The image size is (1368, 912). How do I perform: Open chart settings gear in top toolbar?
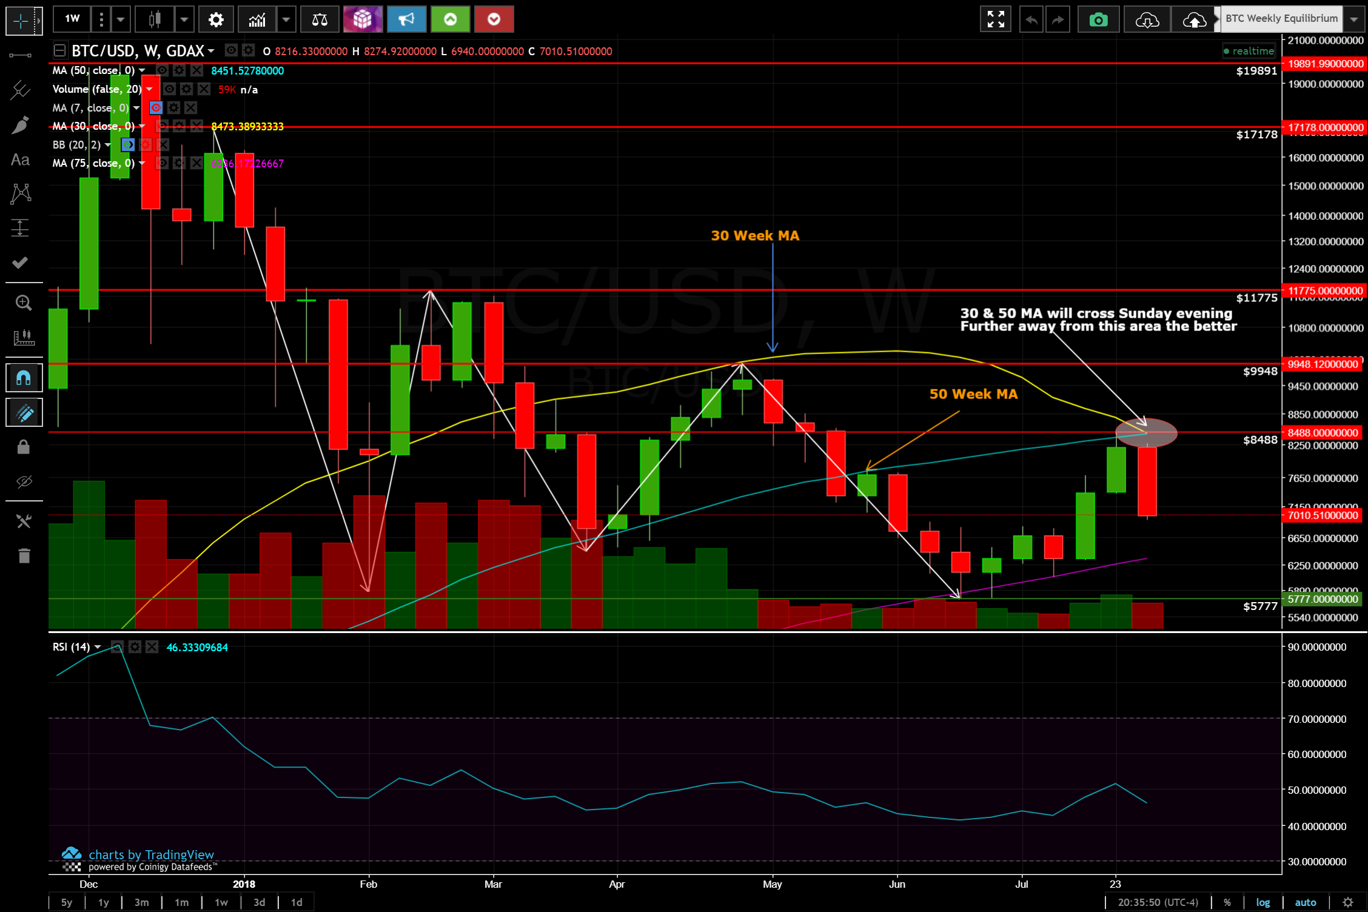216,20
